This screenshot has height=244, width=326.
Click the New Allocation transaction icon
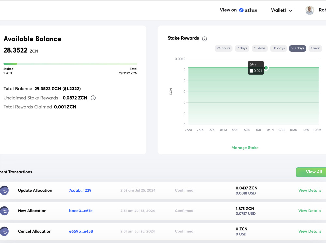(x=4, y=211)
